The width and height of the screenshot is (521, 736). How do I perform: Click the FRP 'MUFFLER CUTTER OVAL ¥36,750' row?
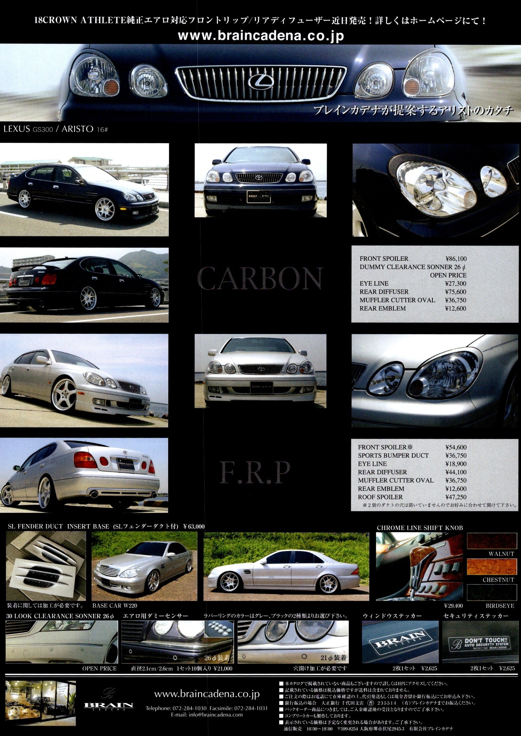(412, 480)
